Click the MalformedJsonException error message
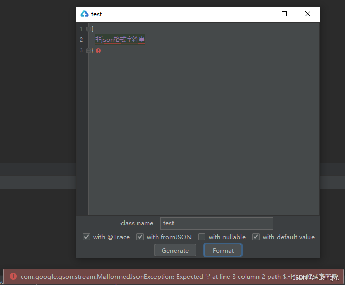Image resolution: width=345 pixels, height=285 pixels. (x=179, y=277)
